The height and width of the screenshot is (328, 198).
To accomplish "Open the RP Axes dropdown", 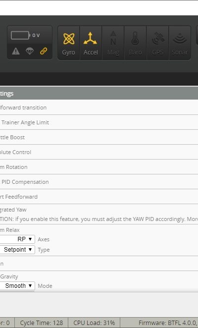I will tap(17, 239).
